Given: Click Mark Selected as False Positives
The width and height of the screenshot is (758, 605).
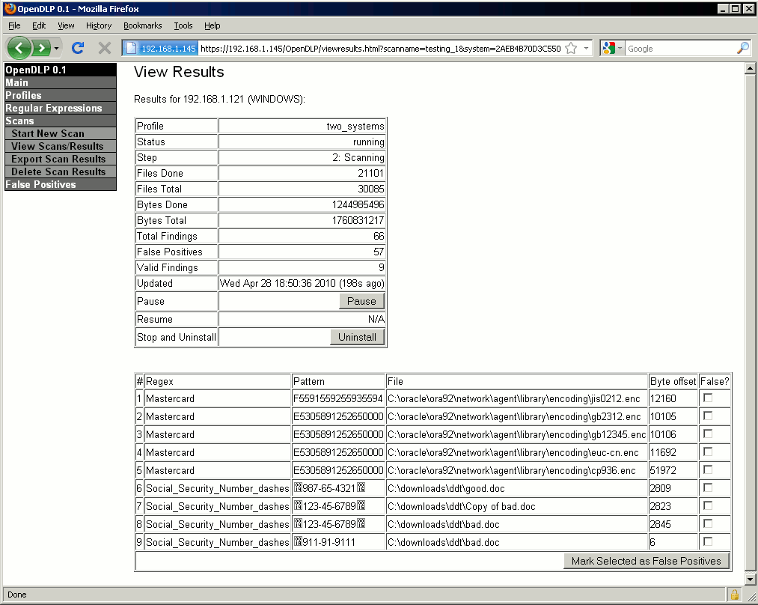Looking at the screenshot, I should pyautogui.click(x=647, y=561).
